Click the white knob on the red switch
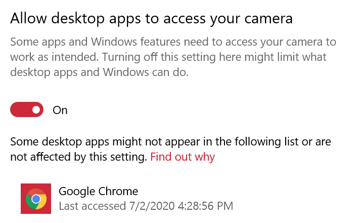The width and height of the screenshot is (361, 223). pyautogui.click(x=36, y=109)
